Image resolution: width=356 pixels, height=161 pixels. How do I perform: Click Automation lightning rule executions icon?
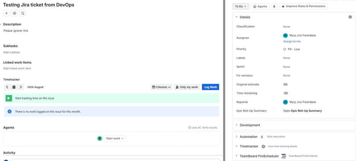click(262, 137)
